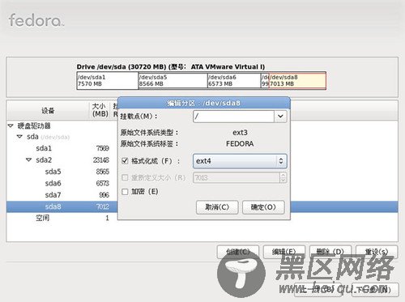Click the original filesystem type ext3 text
Viewport: 405px width, 302px height.
point(240,133)
